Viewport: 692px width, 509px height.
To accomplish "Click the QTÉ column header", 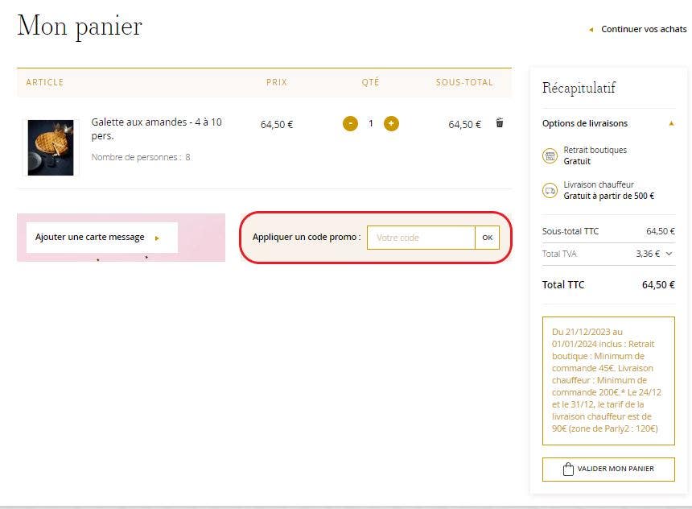I will pos(370,82).
